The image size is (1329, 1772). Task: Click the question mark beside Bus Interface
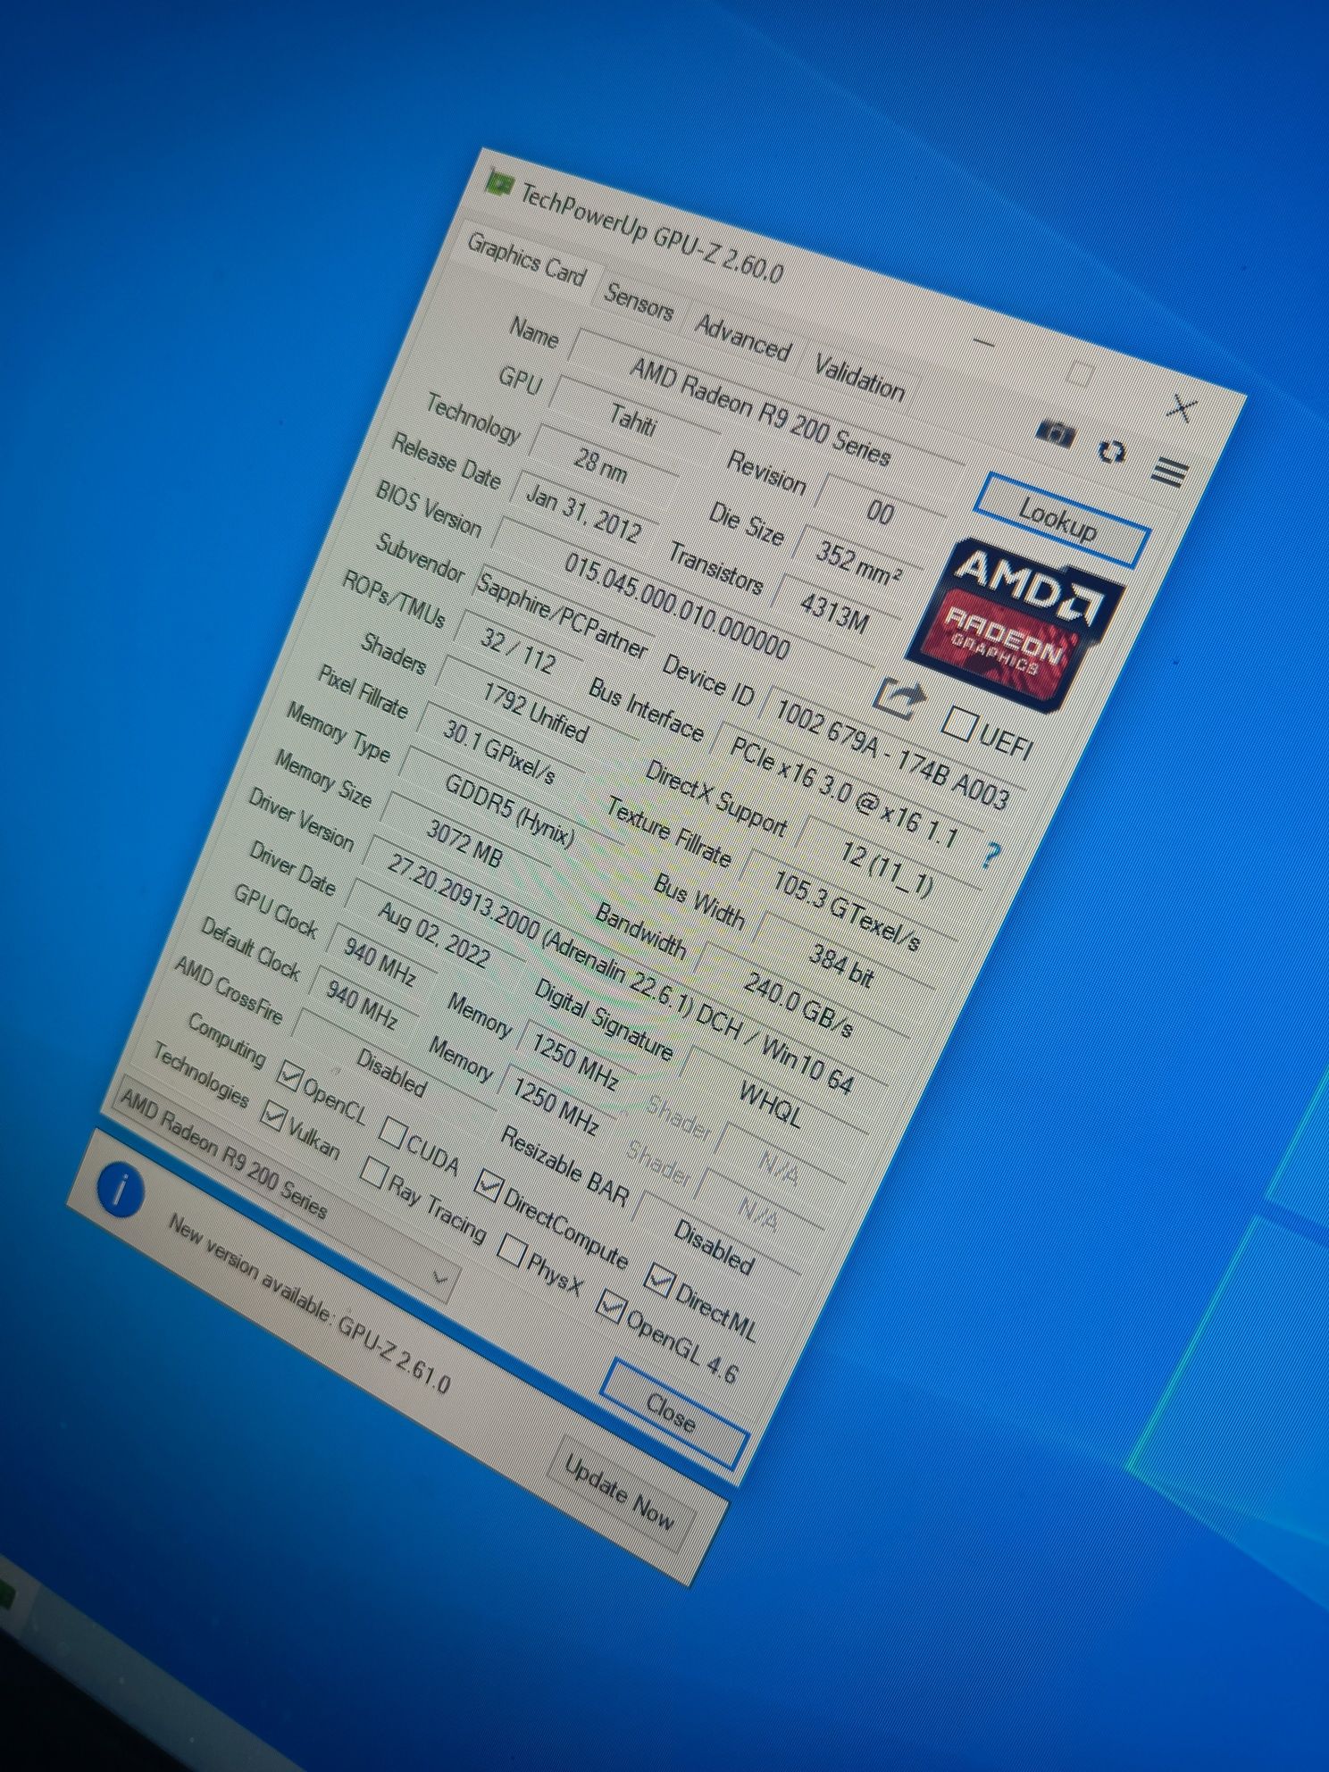(x=990, y=855)
